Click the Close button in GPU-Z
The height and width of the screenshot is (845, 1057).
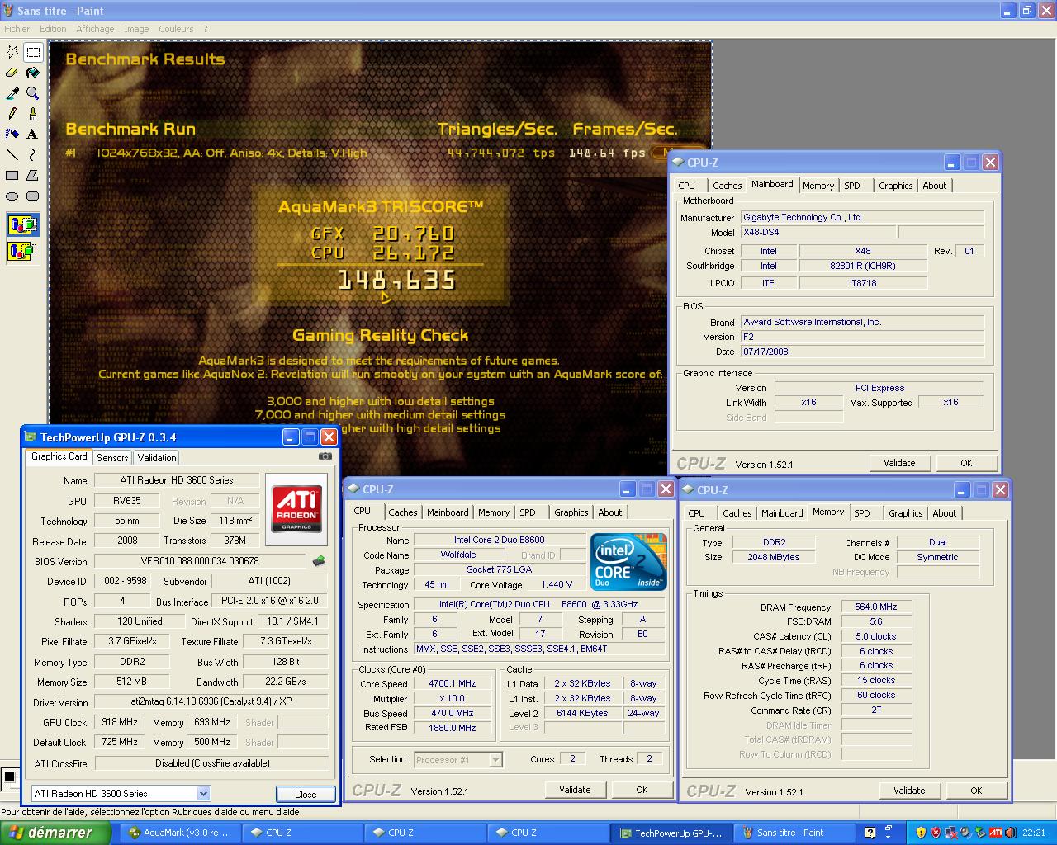[x=306, y=794]
